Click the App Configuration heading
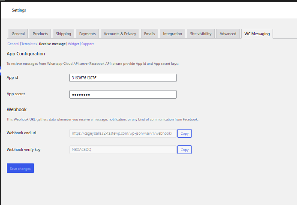The height and width of the screenshot is (205, 297). [26, 54]
